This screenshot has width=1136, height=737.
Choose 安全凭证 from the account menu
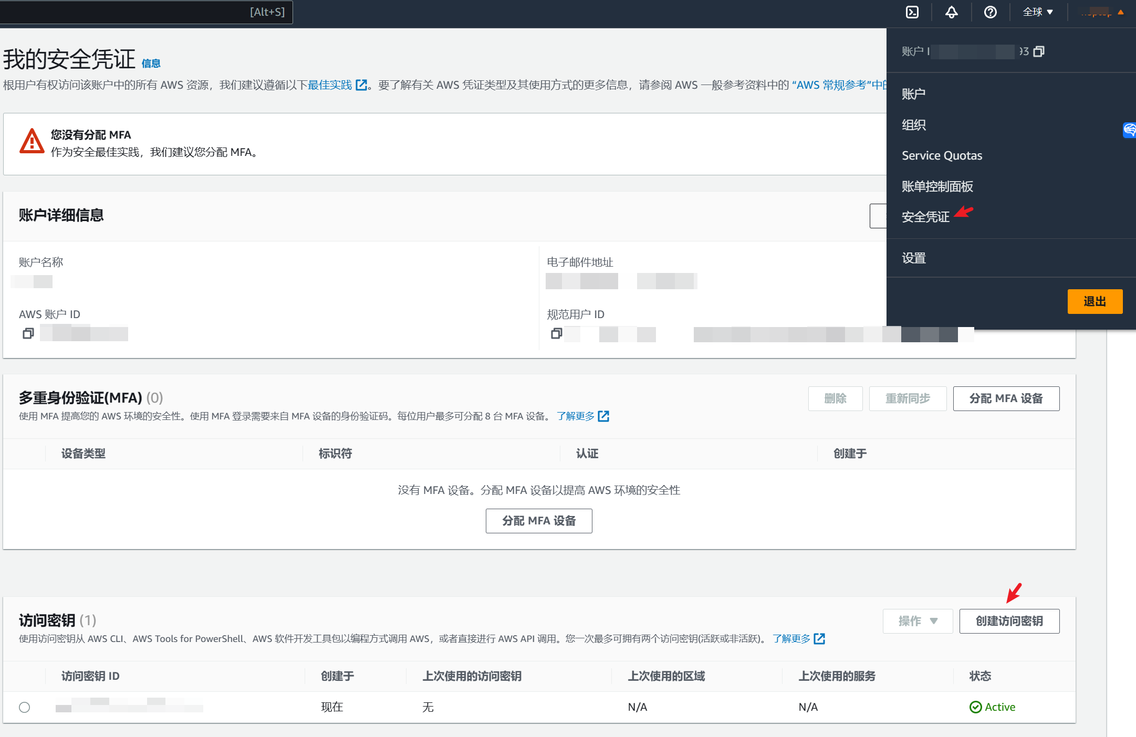(925, 217)
